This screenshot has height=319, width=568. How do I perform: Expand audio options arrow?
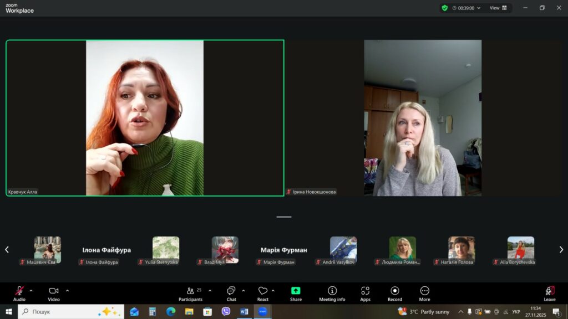pos(31,290)
